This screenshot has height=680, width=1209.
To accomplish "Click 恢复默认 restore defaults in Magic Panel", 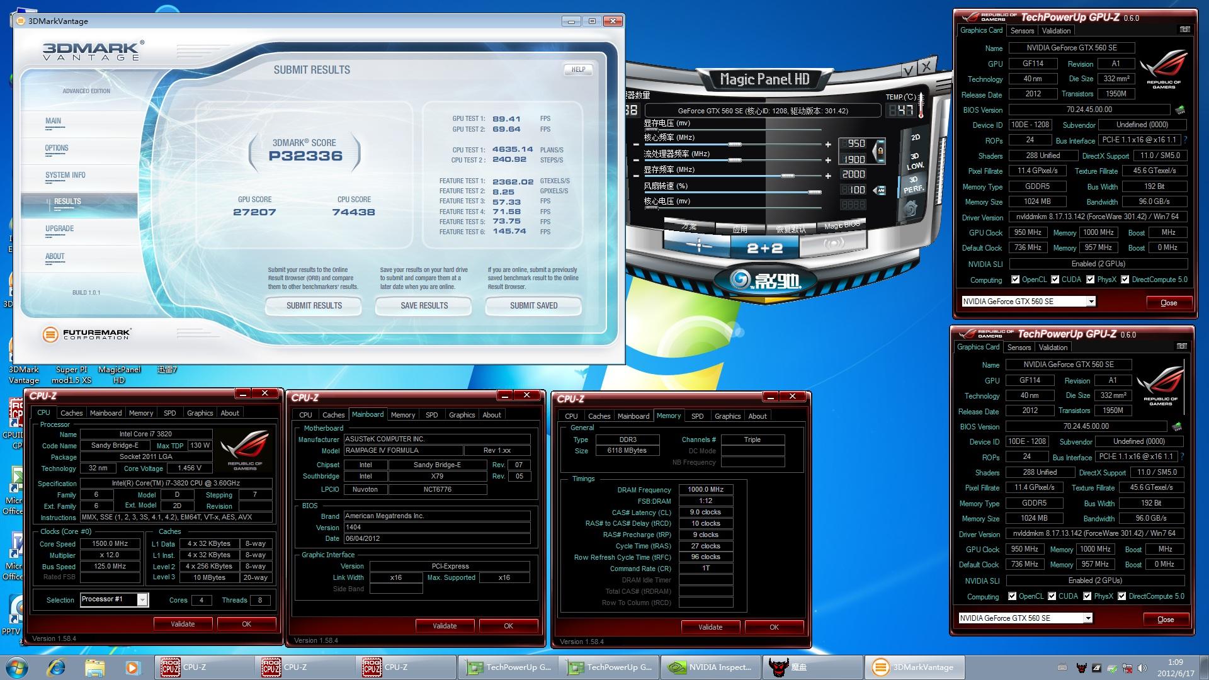I will 791,230.
